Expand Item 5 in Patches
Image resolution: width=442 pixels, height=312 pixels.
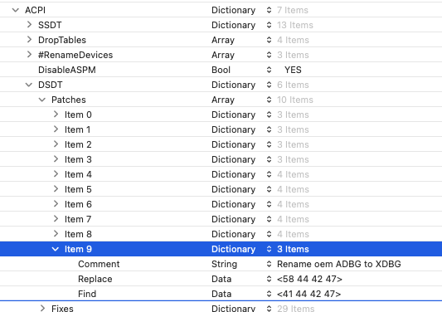pos(56,189)
